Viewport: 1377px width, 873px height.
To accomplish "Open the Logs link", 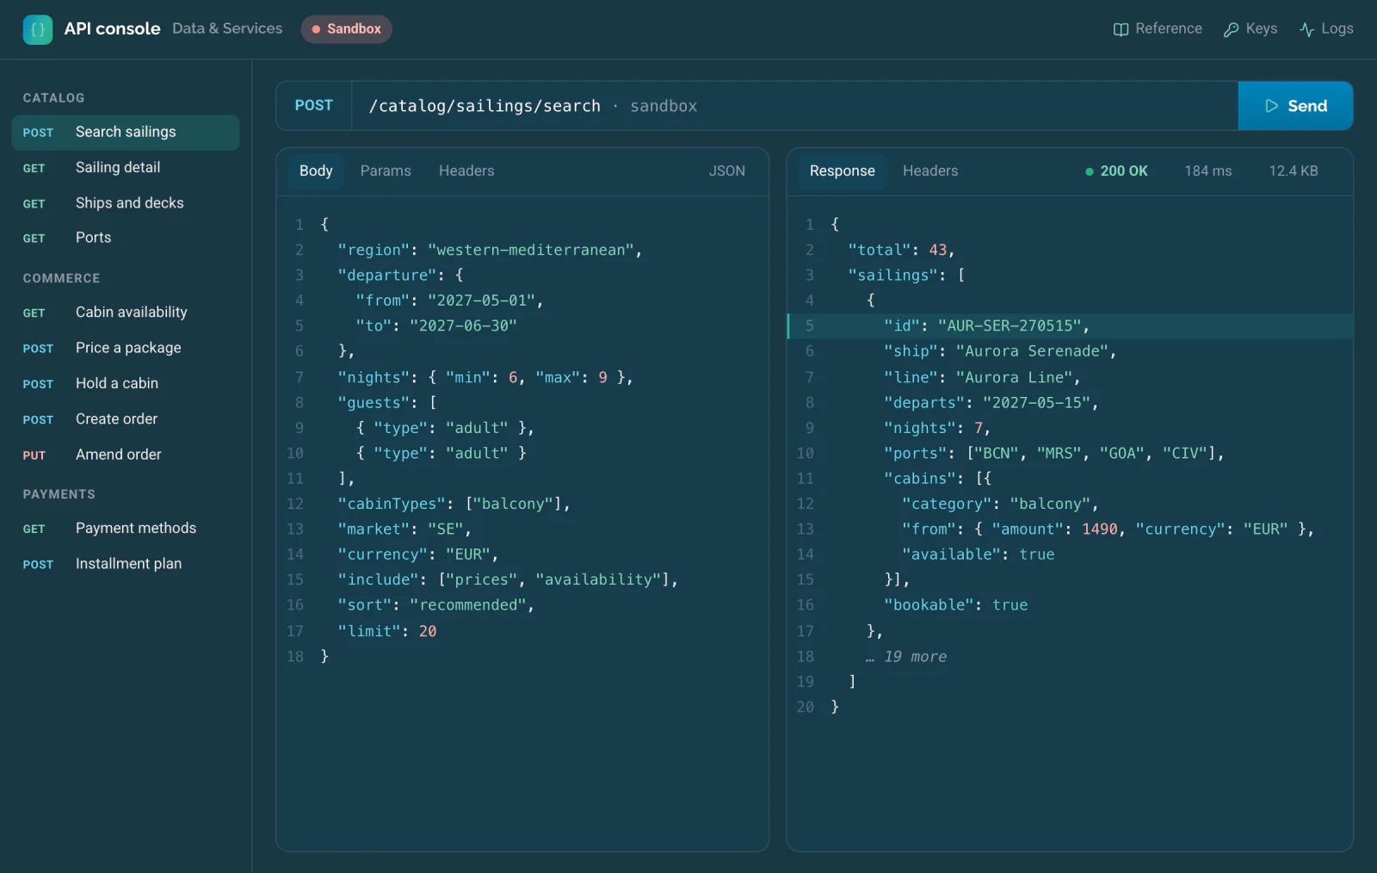I will (1326, 28).
